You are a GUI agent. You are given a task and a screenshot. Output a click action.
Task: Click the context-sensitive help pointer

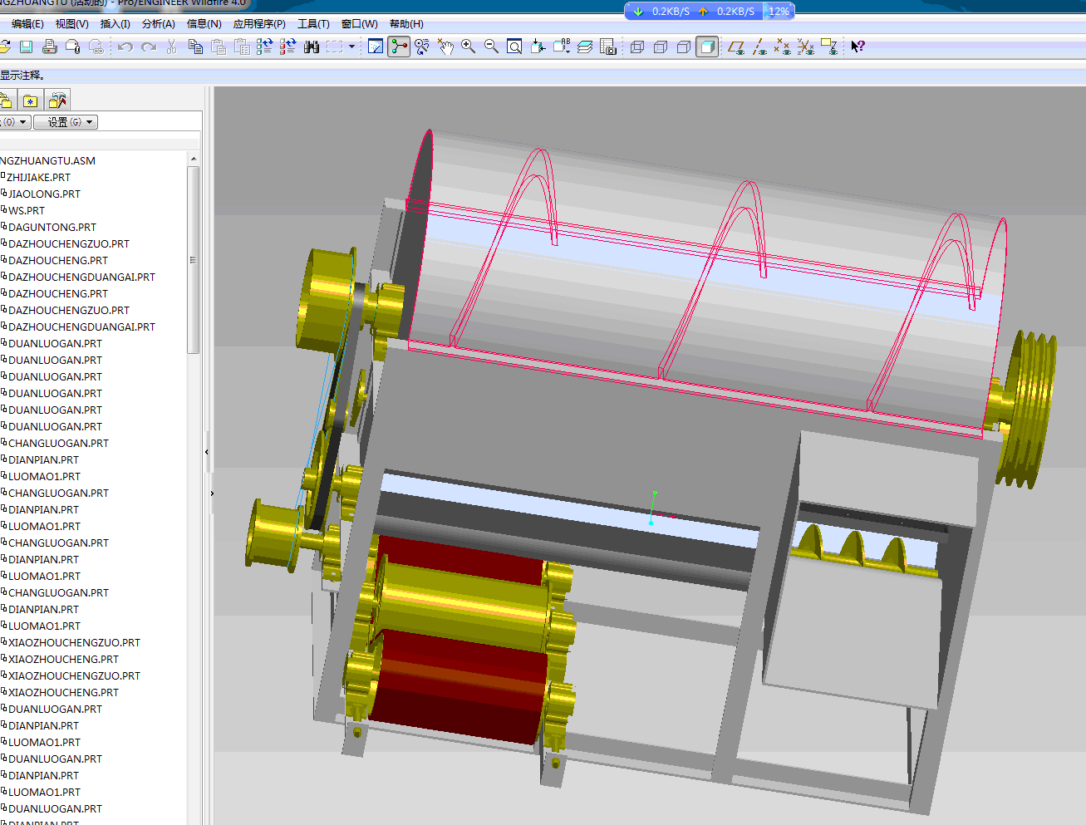858,47
